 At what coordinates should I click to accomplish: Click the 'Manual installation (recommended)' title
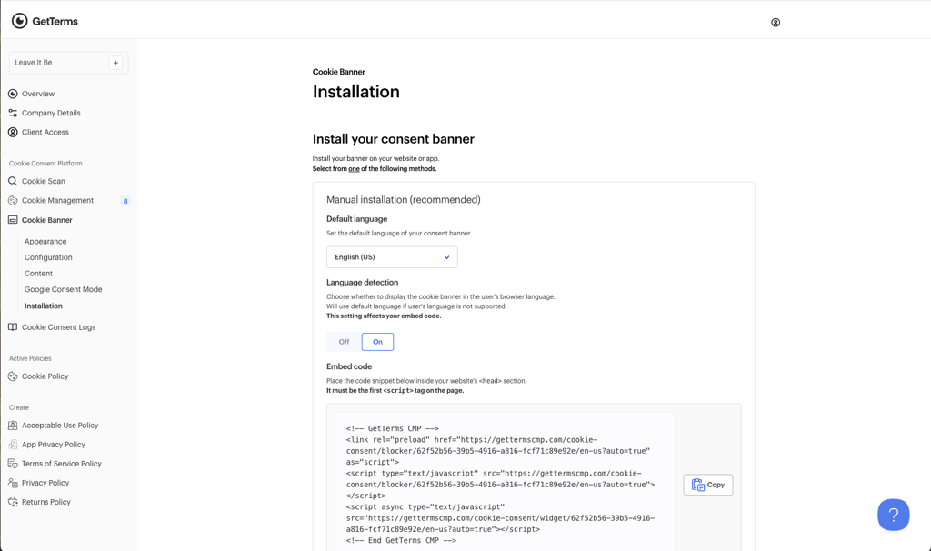point(403,200)
